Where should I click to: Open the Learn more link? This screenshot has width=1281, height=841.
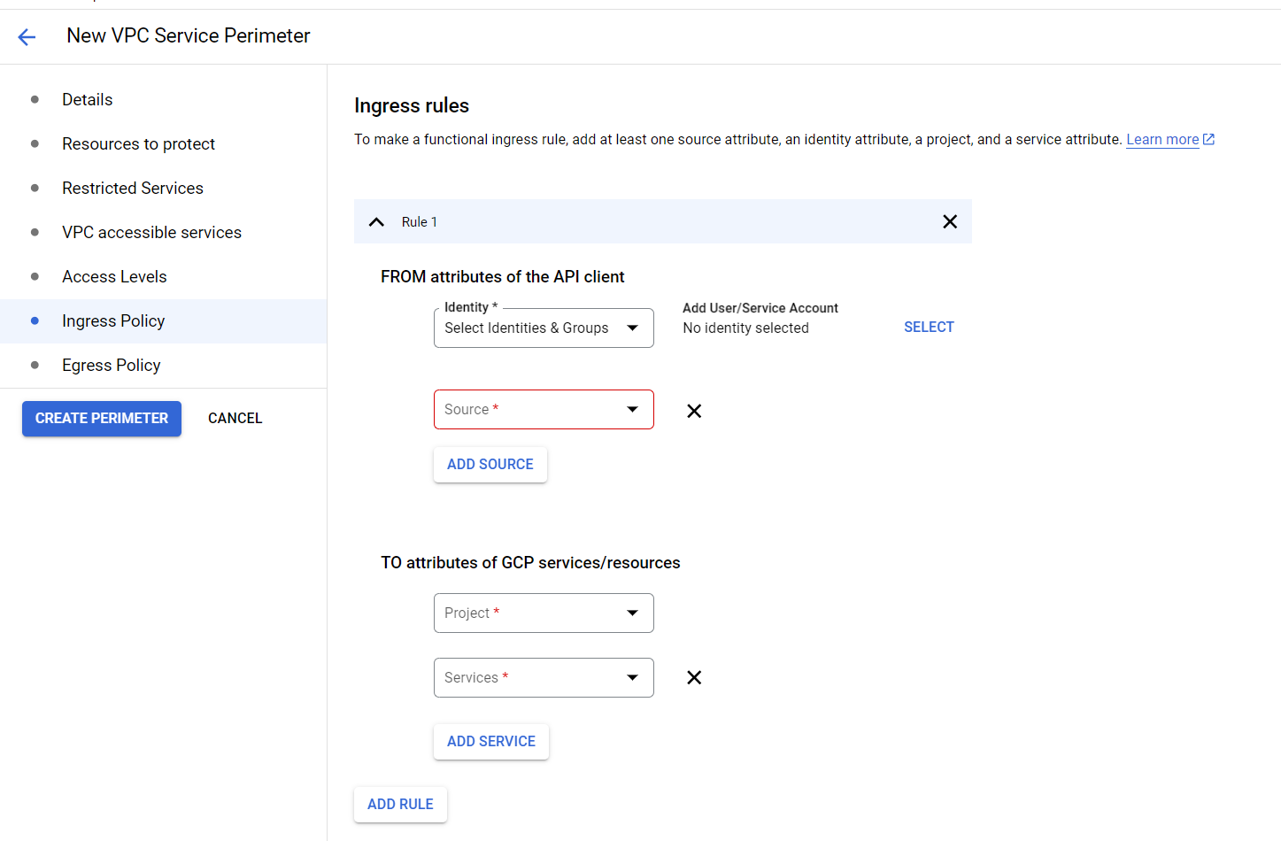(1161, 139)
